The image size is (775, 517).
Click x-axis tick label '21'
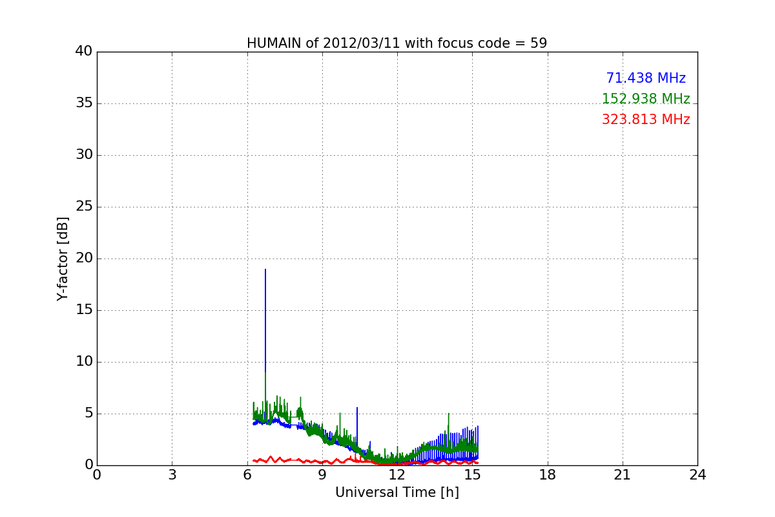point(623,475)
